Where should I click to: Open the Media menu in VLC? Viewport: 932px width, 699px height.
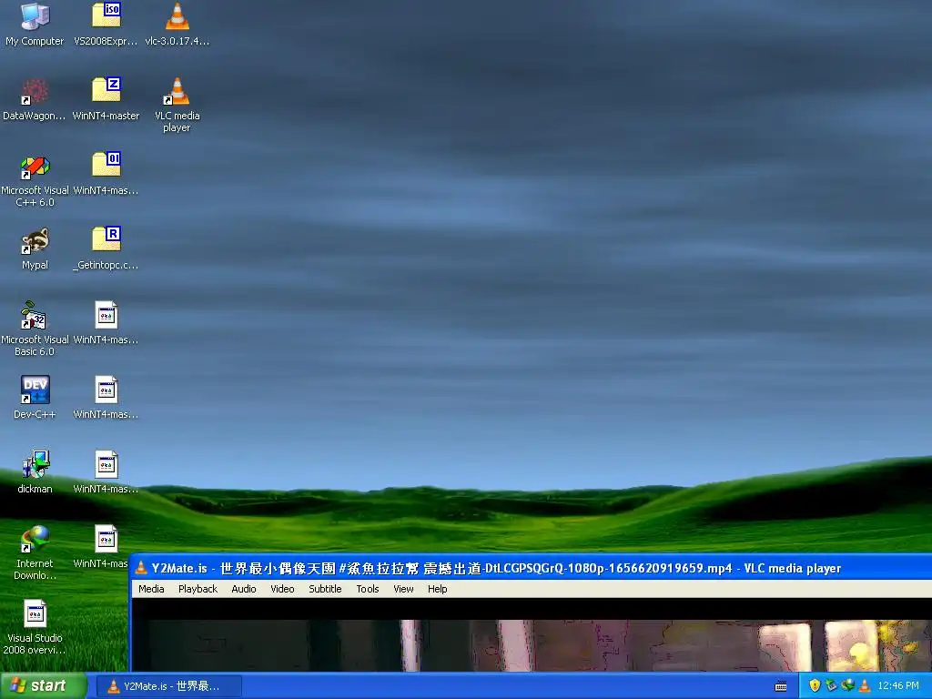[x=151, y=589]
